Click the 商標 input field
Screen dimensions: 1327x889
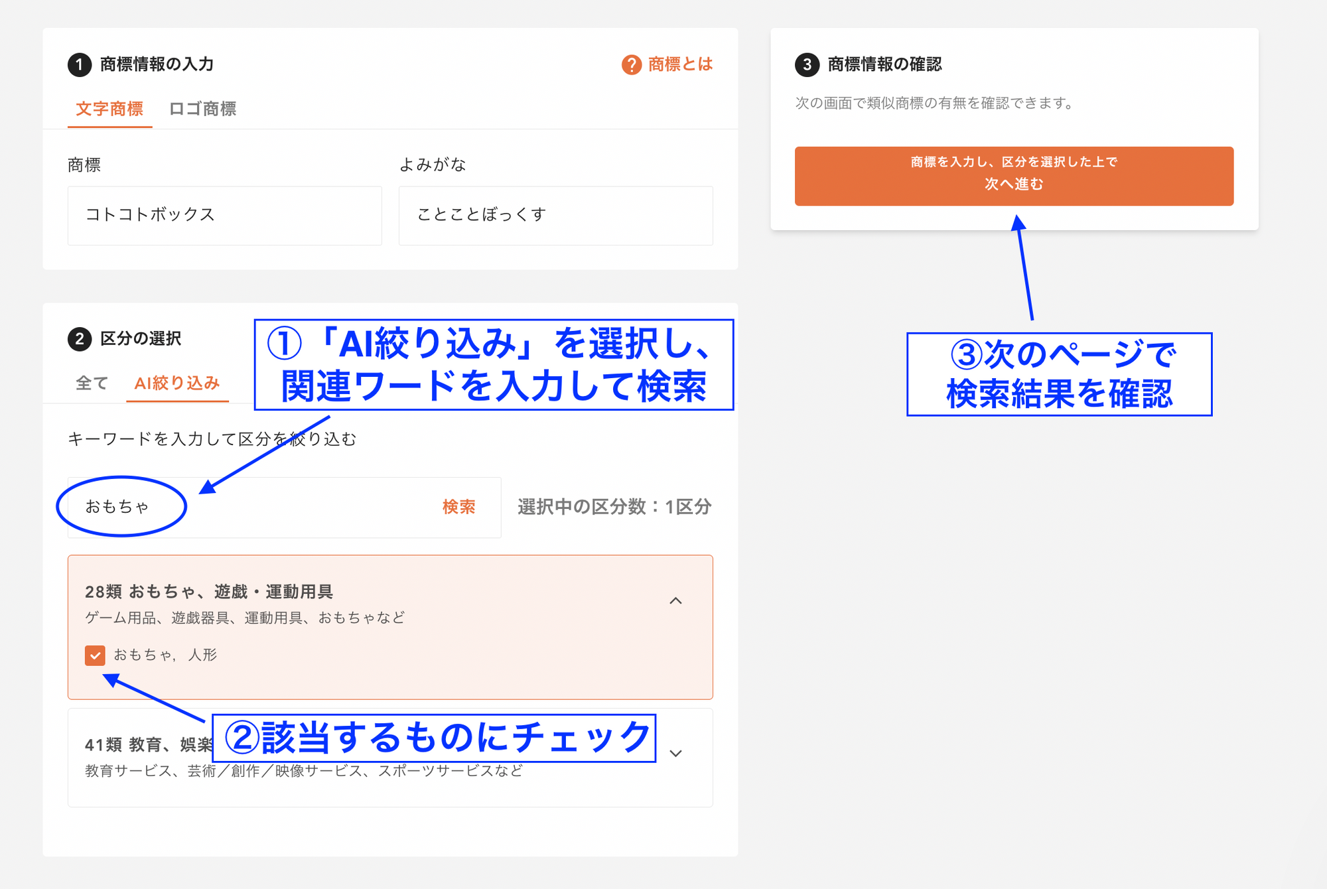224,216
